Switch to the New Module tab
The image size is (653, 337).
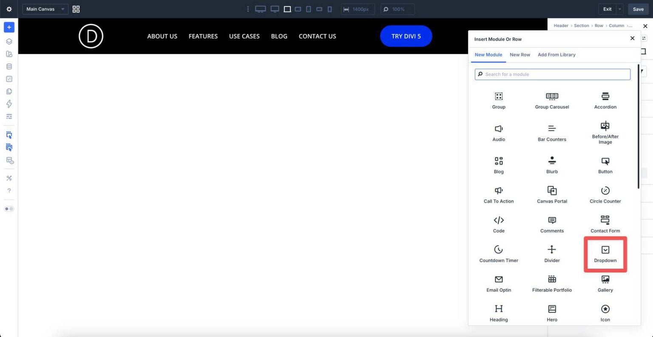coord(488,55)
